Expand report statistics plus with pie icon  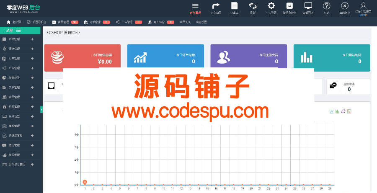[32, 78]
